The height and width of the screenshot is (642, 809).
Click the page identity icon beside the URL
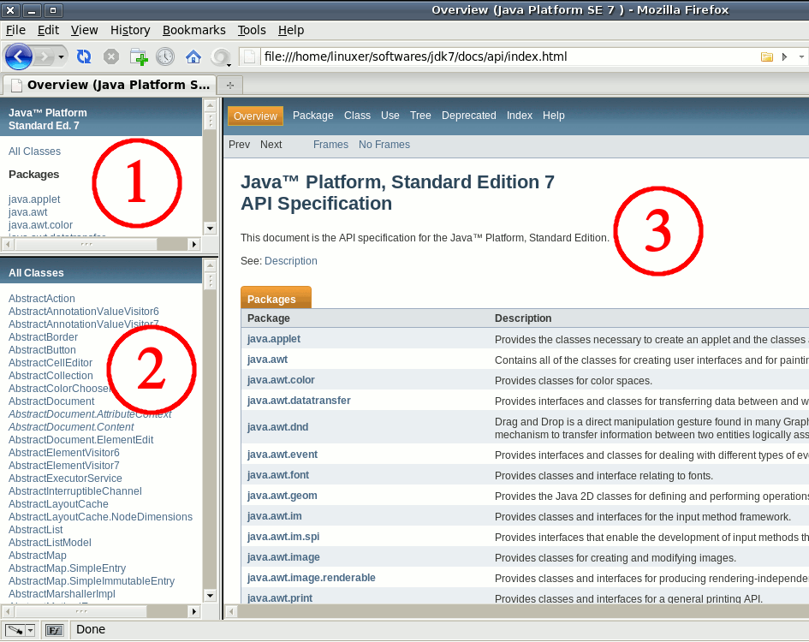click(250, 56)
